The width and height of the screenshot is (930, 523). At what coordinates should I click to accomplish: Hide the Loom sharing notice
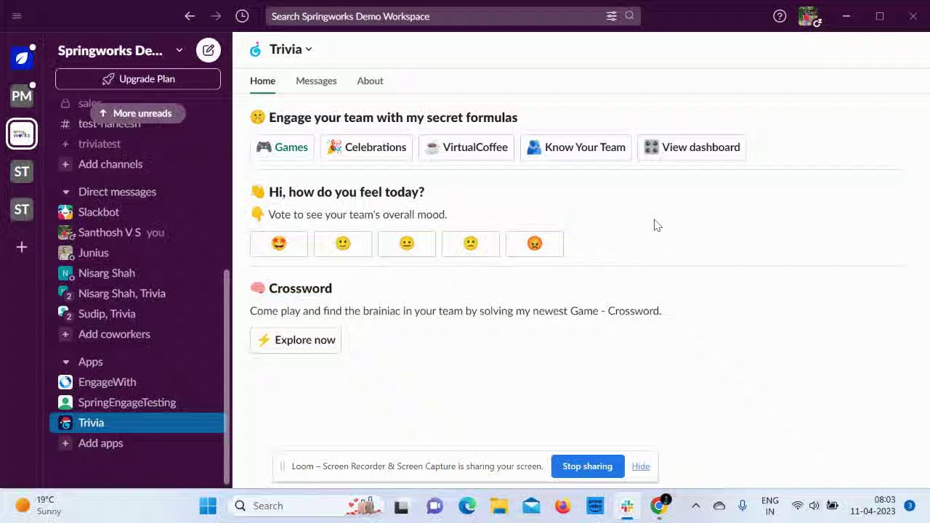tap(641, 466)
